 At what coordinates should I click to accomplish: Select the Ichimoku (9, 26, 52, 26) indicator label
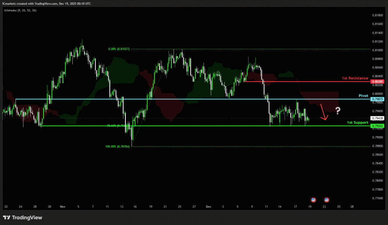tap(20, 10)
